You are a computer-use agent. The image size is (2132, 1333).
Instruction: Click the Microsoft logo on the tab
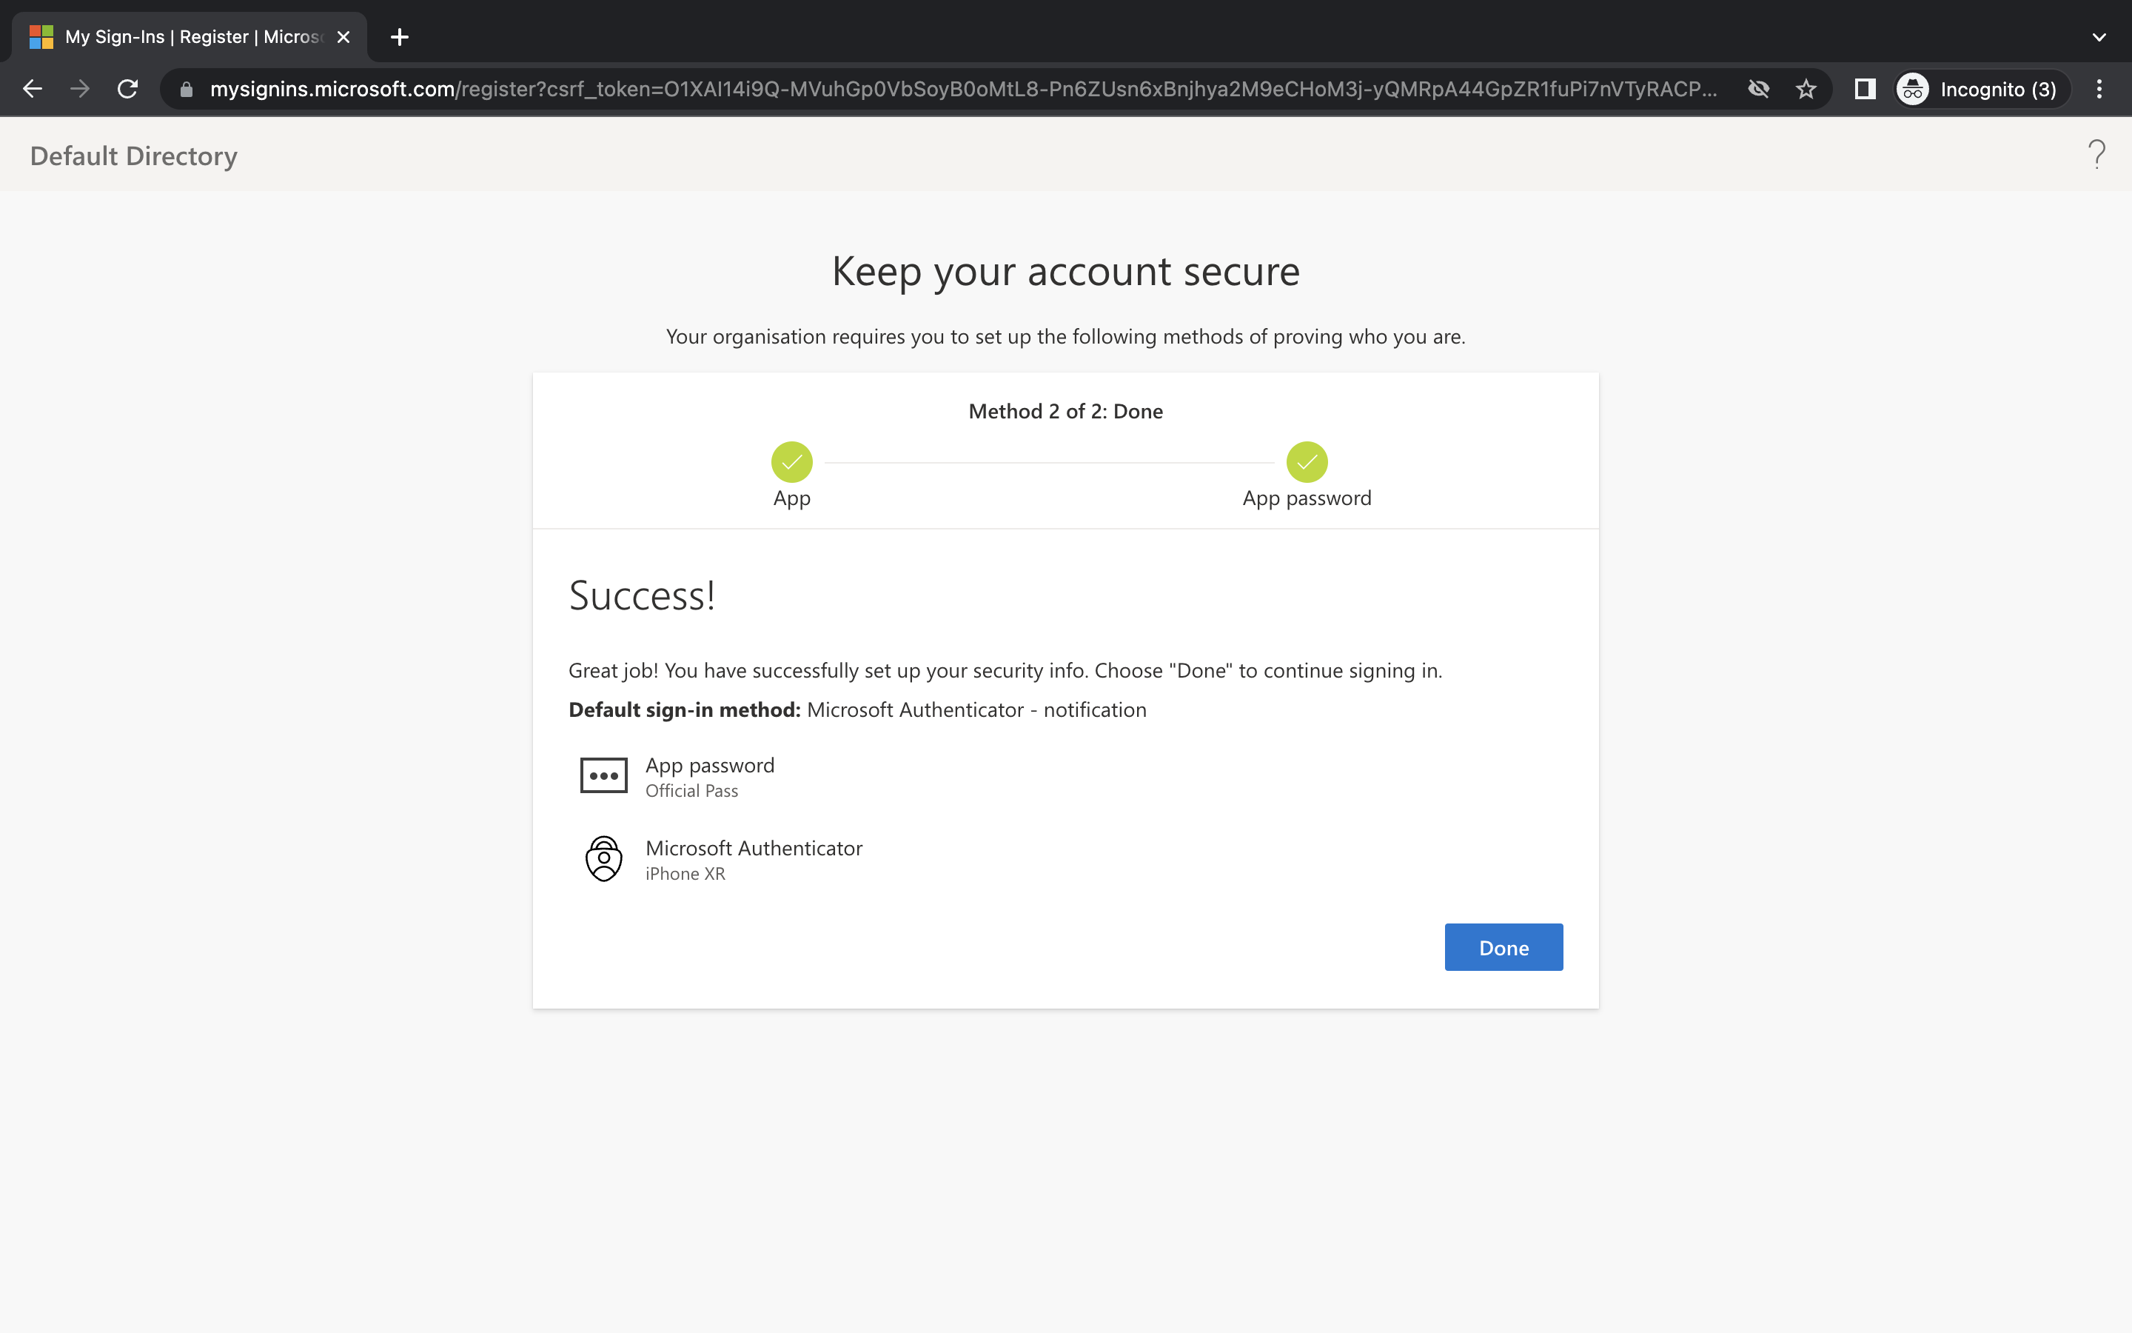[x=41, y=36]
